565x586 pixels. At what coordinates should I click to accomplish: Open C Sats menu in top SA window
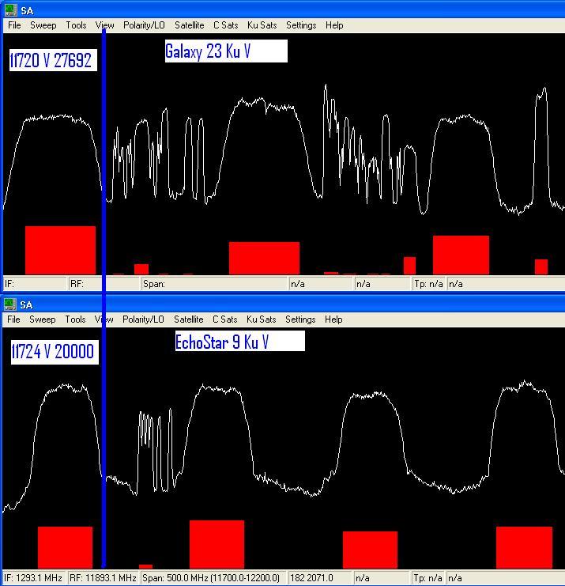225,25
